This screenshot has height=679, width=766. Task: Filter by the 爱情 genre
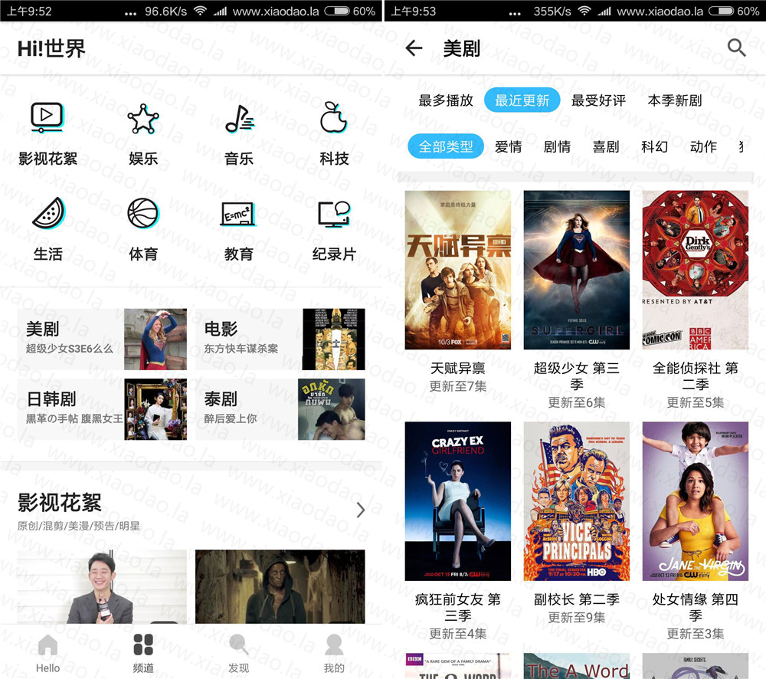coord(508,146)
